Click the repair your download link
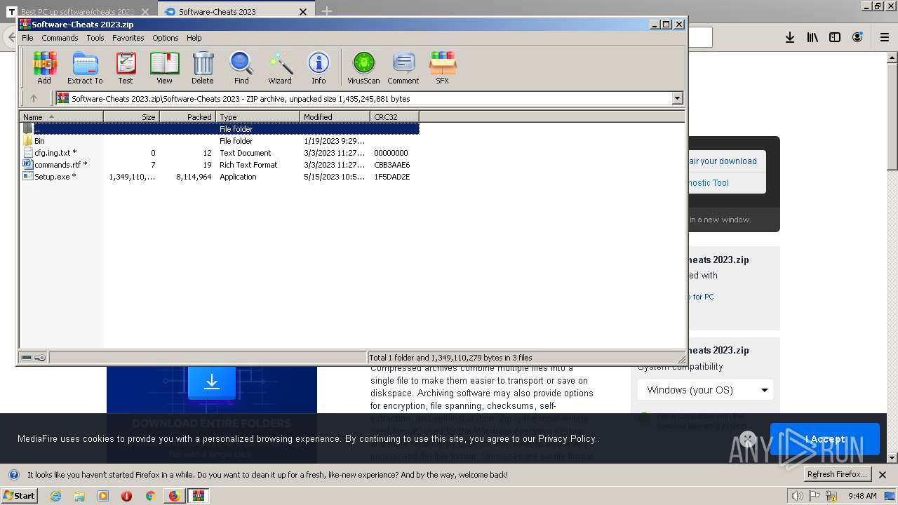This screenshot has width=898, height=505. (x=722, y=161)
